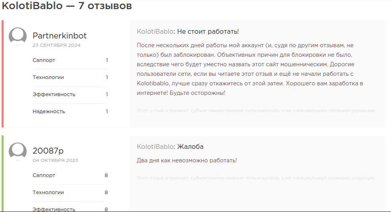
Task: Click the 'KolotiBablo — 7 отзывов' heading
Action: [67, 6]
